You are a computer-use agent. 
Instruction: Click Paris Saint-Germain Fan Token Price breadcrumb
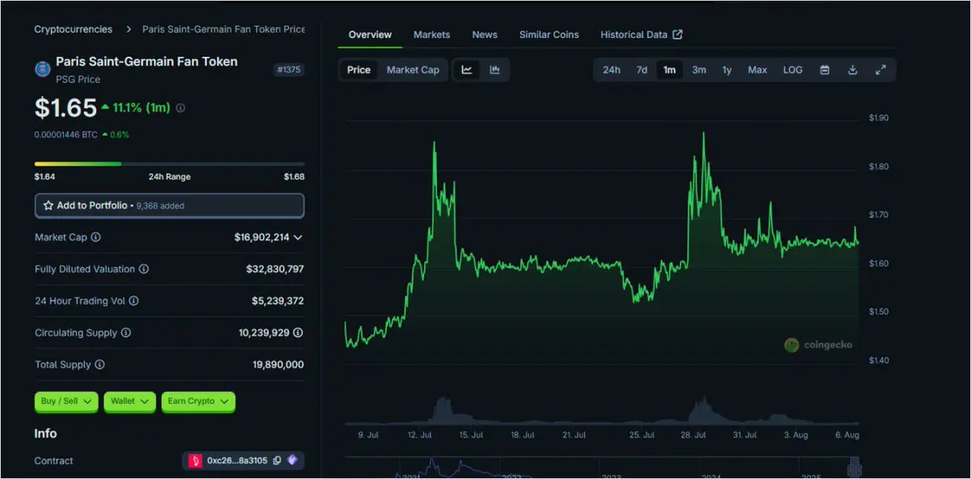click(x=223, y=29)
